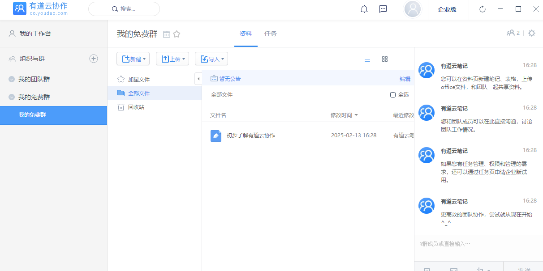Click the Youdao Cloud Collaboration logo icon
Image resolution: width=543 pixels, height=271 pixels.
click(20, 9)
